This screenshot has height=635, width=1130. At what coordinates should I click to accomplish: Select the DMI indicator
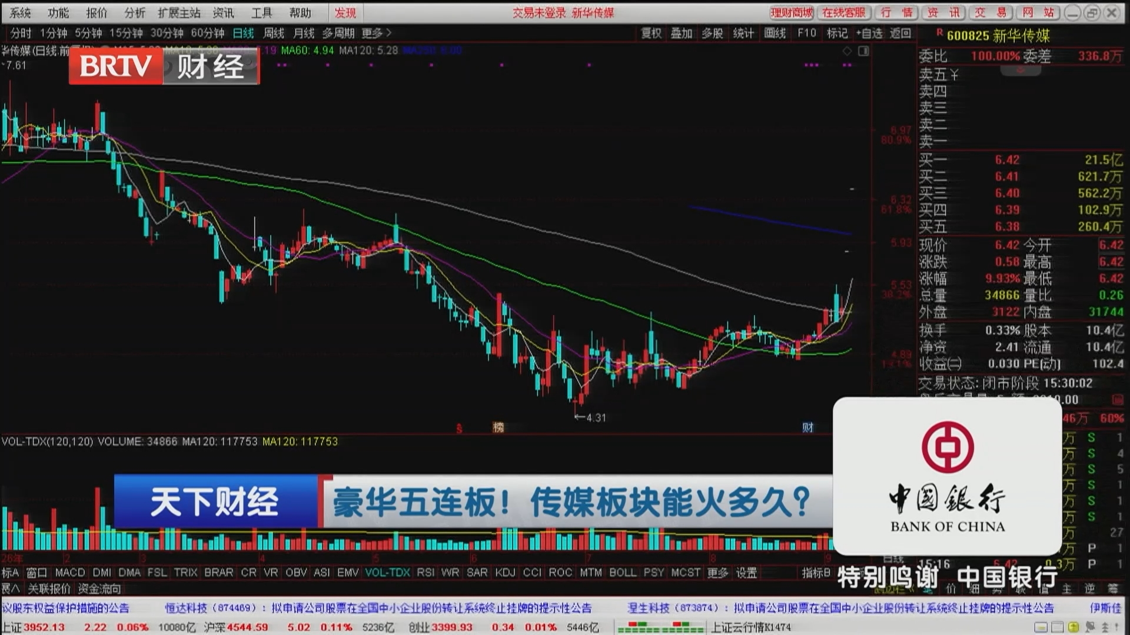[x=102, y=573]
